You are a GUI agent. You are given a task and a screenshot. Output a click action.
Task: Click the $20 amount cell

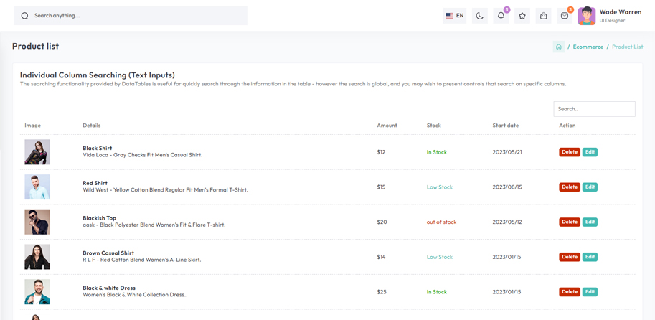pyautogui.click(x=382, y=222)
